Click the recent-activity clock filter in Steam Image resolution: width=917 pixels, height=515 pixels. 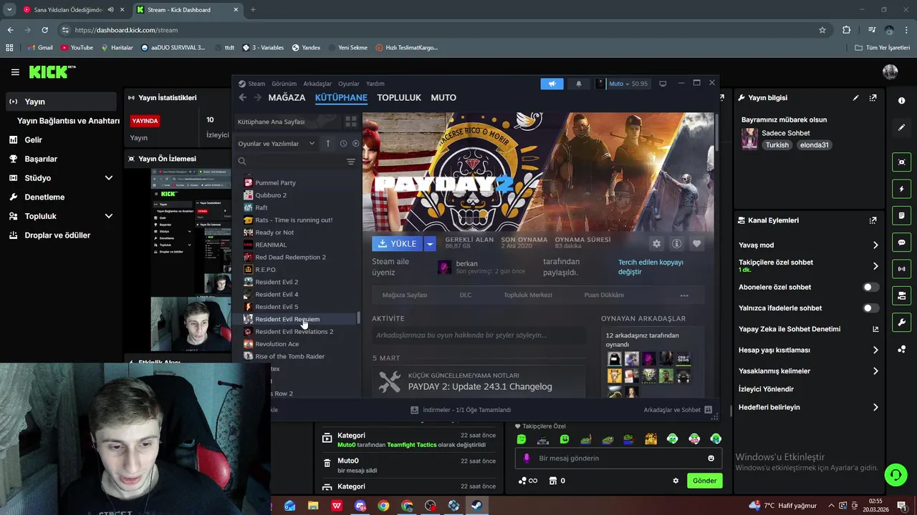click(343, 144)
